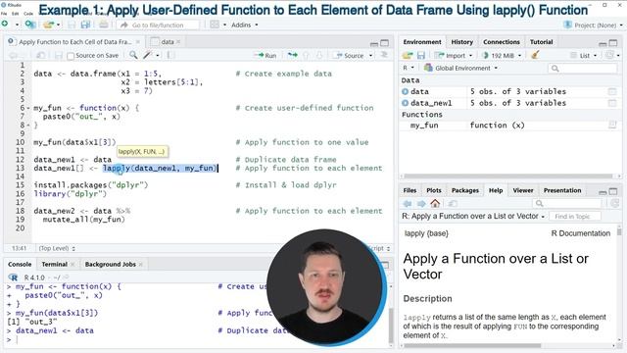Screen dimensions: 627x353
Task: Click the code fold arrow on line 8
Action: tap(28, 126)
